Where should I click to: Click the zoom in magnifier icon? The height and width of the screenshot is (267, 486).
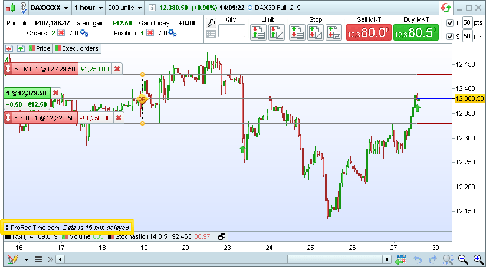(x=477, y=259)
